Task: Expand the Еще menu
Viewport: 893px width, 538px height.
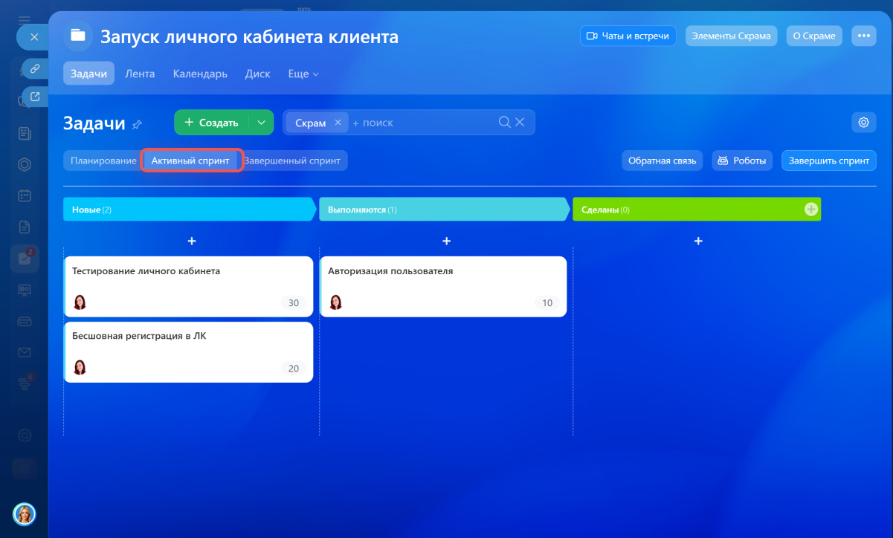Action: (x=303, y=74)
